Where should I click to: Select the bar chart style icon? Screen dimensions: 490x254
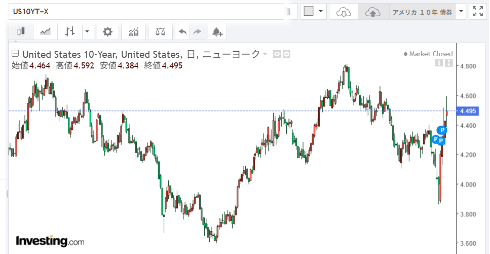(70, 31)
